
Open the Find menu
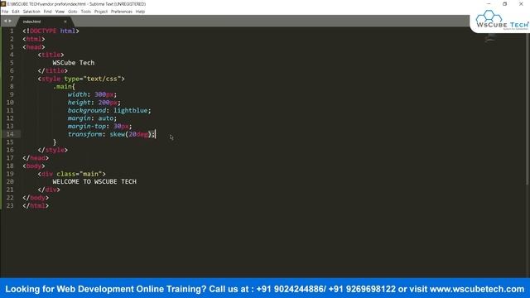click(48, 12)
